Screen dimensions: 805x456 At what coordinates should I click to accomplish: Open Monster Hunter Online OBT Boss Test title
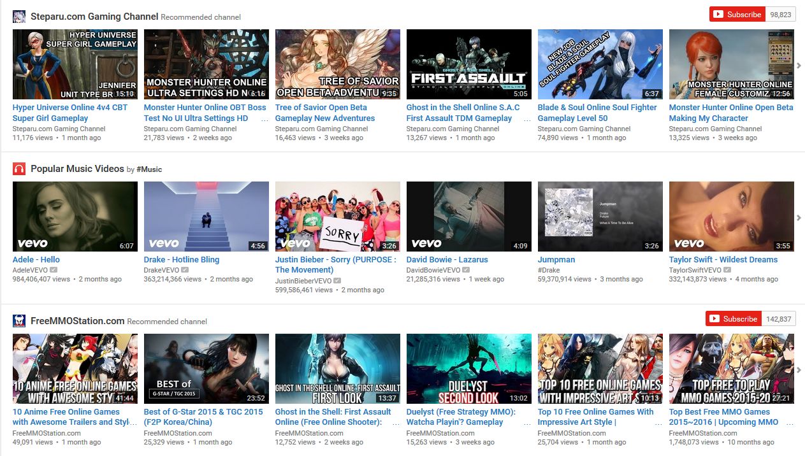tap(205, 113)
